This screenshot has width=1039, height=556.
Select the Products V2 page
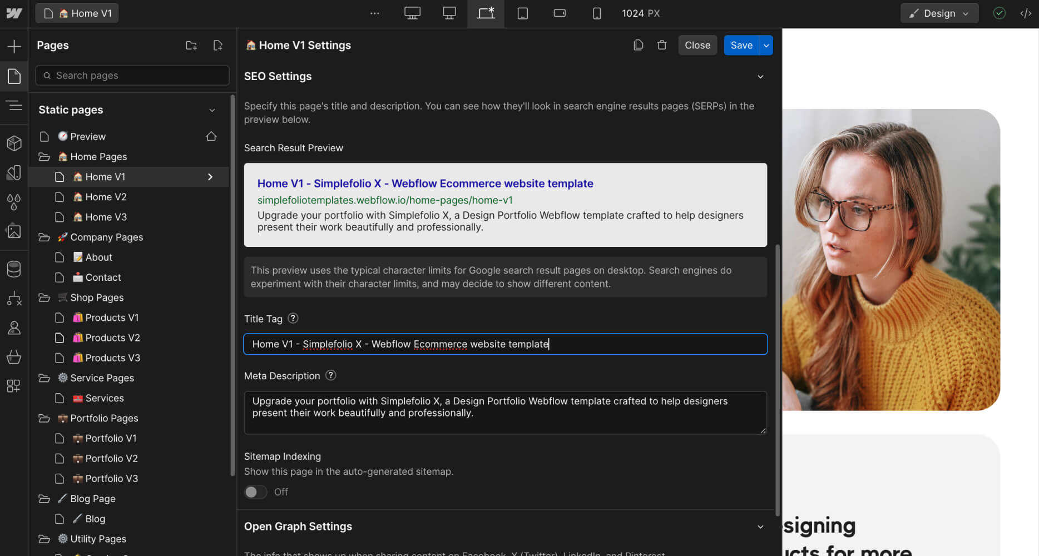(128, 337)
